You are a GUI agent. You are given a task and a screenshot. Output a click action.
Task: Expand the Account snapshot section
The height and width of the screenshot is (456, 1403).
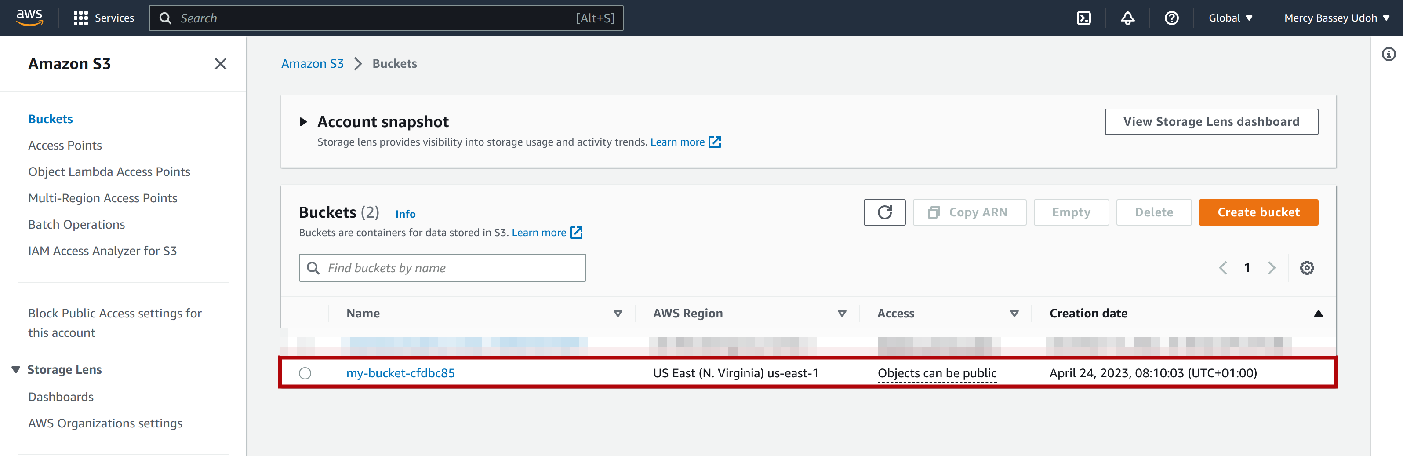pyautogui.click(x=303, y=121)
